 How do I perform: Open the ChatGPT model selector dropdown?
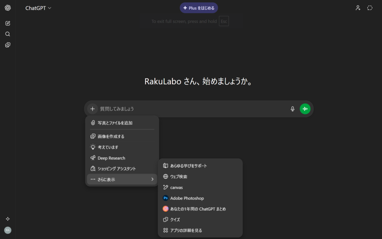[x=38, y=8]
